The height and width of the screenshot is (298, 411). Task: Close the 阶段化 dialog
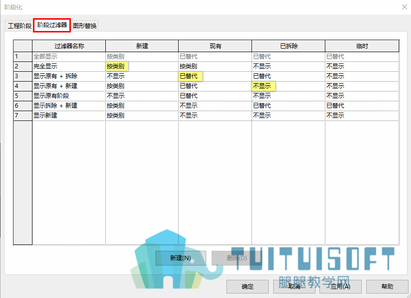[405, 7]
